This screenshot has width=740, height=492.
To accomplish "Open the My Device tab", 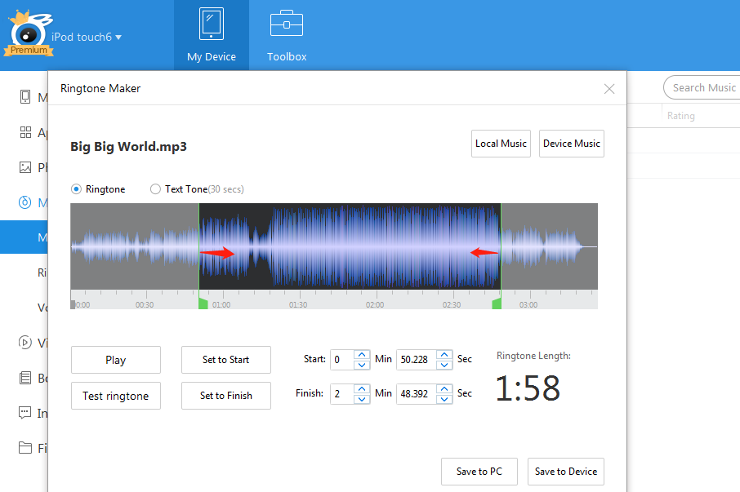I will [211, 35].
